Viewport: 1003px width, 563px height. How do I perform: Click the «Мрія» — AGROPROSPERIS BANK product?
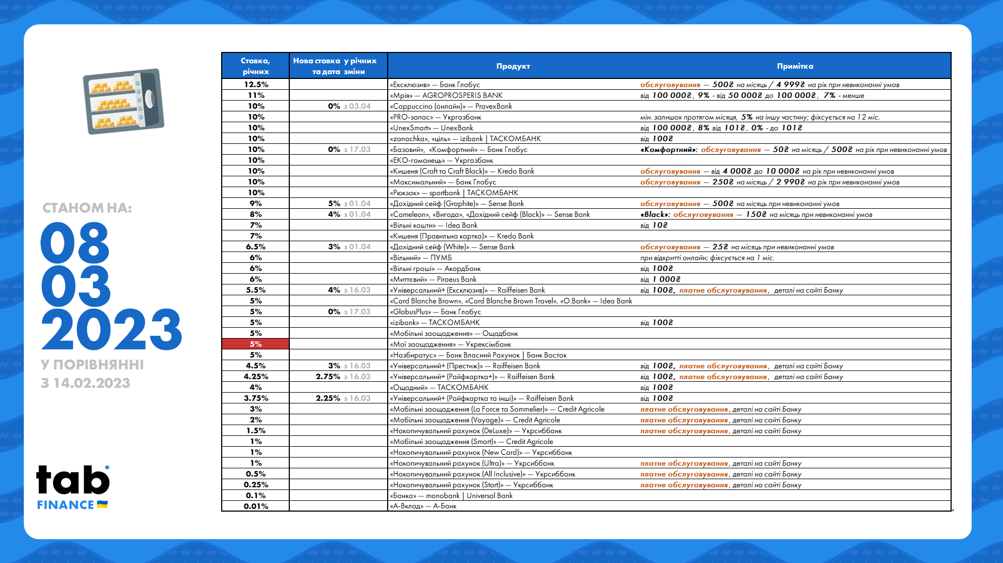coord(446,95)
